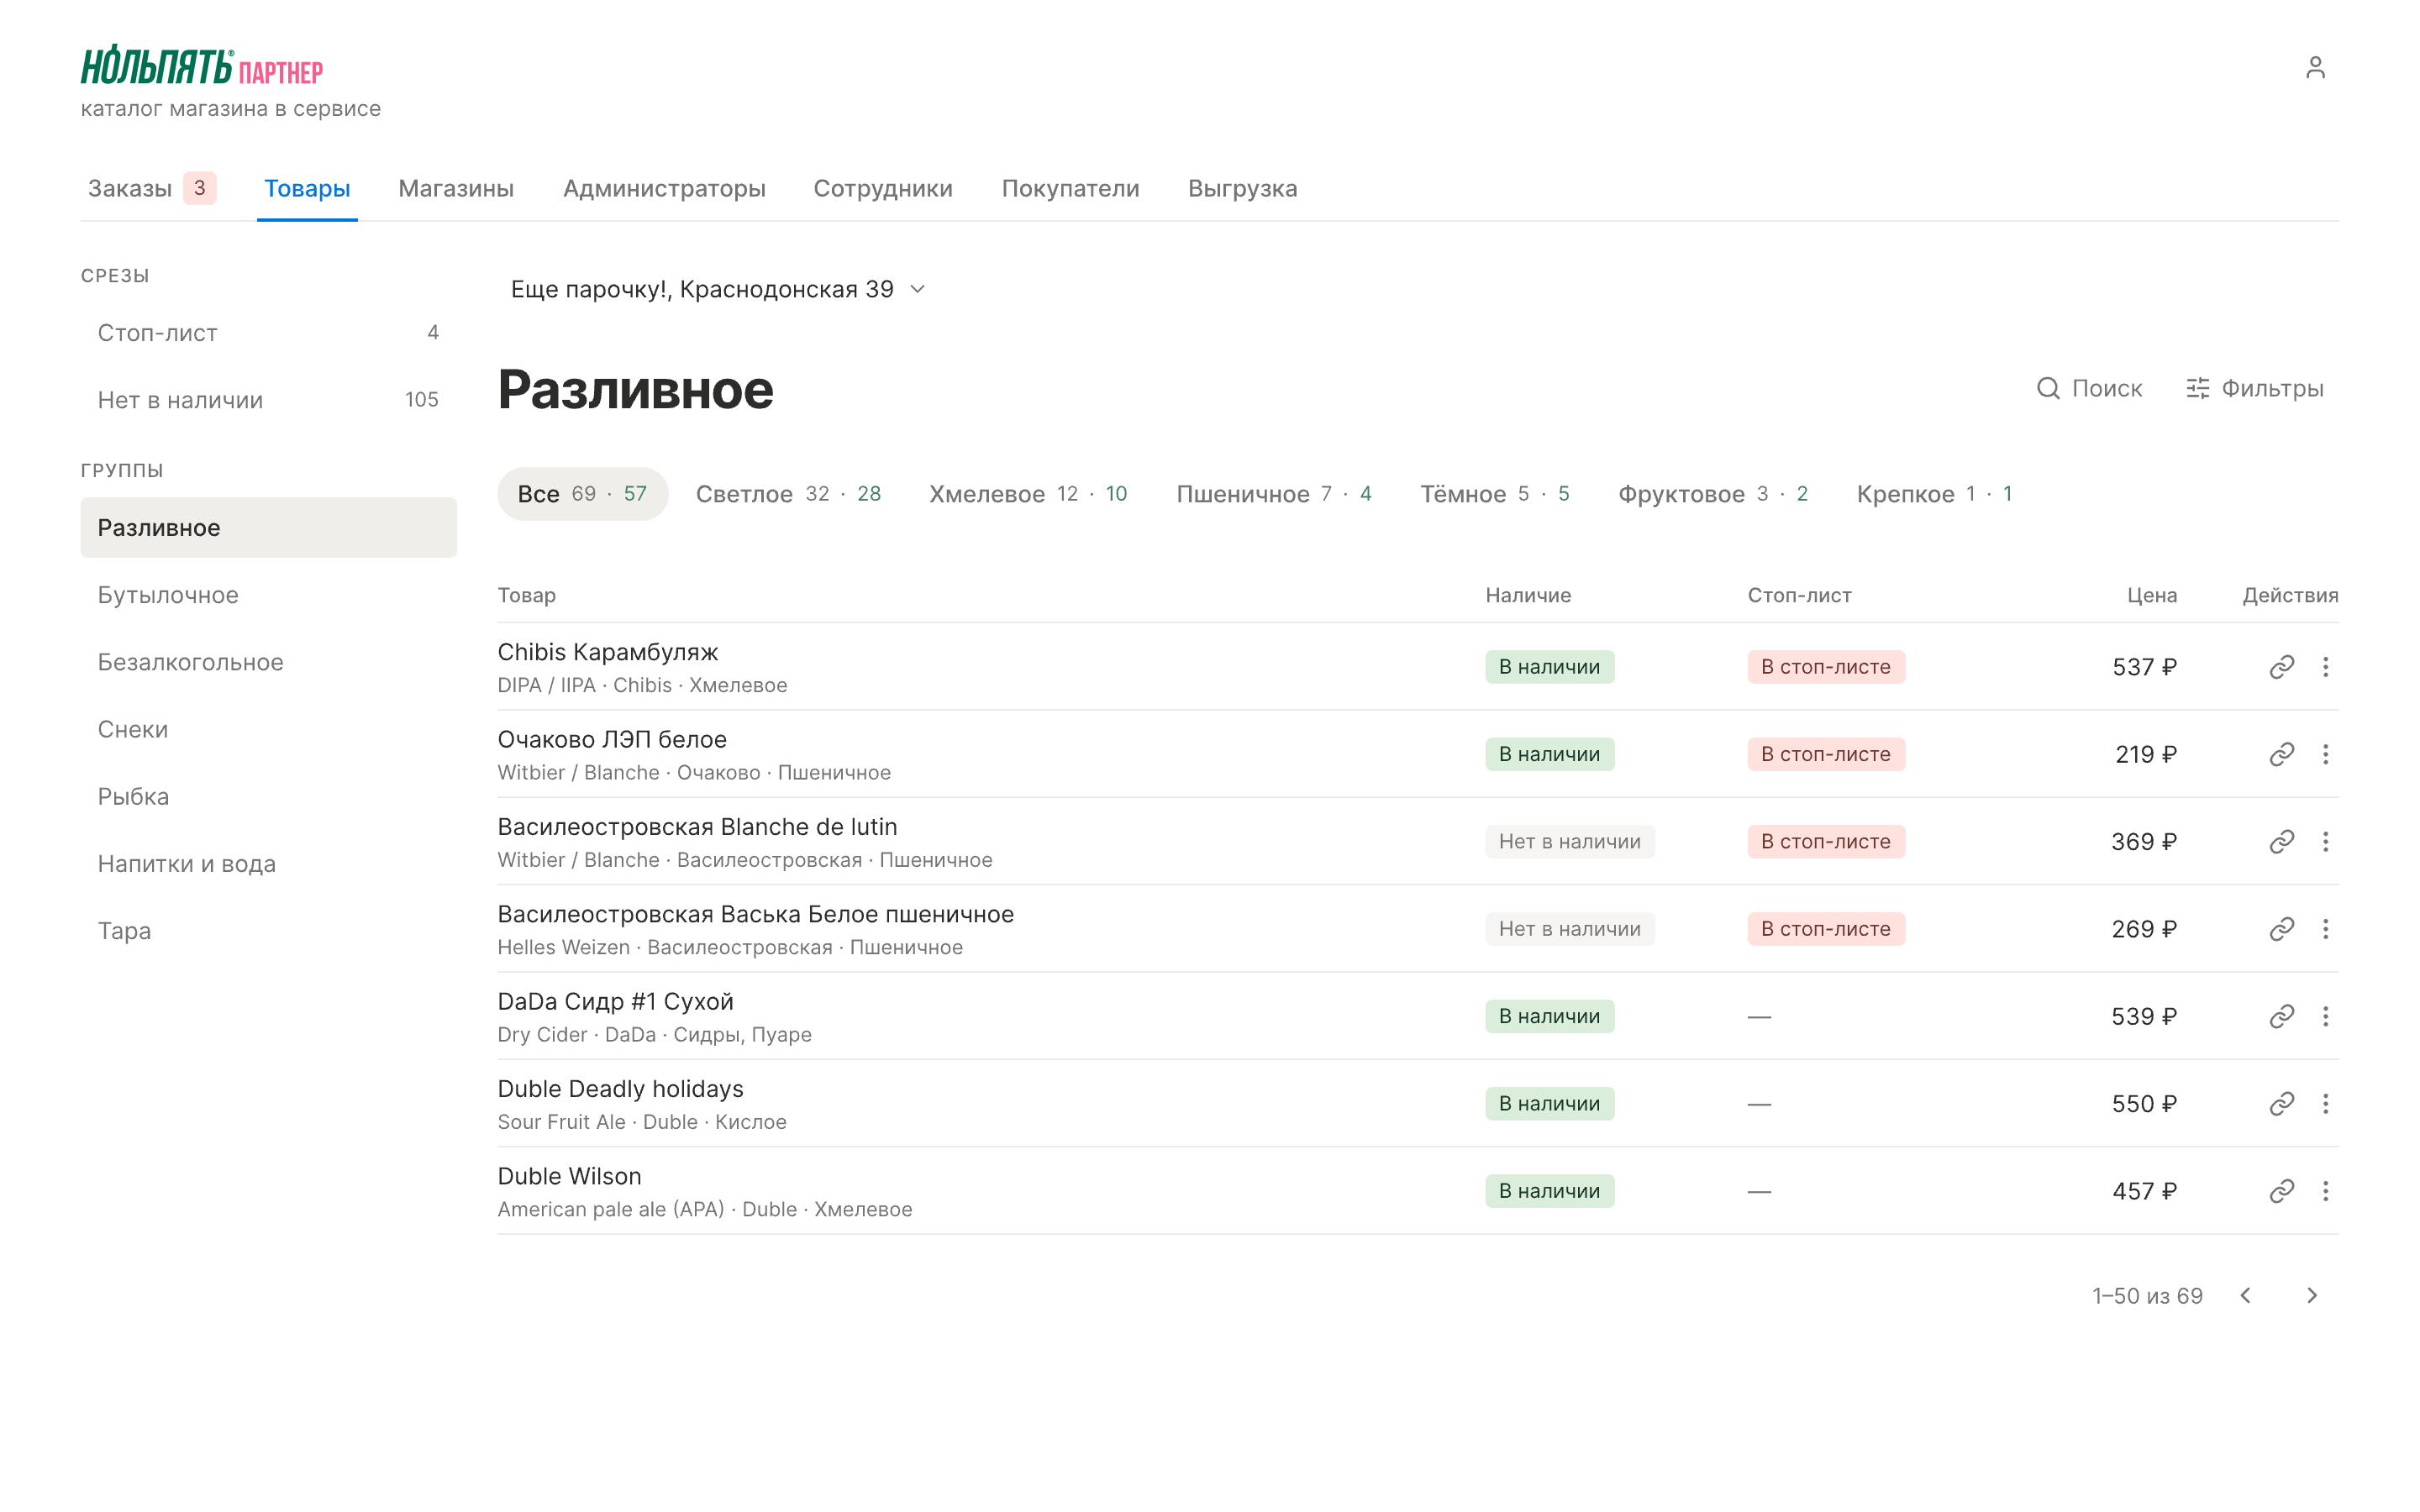Click В стоп-листе badge for Очаково ЛЭП белое
Viewport: 2420px width, 1512px height.
coord(1826,754)
